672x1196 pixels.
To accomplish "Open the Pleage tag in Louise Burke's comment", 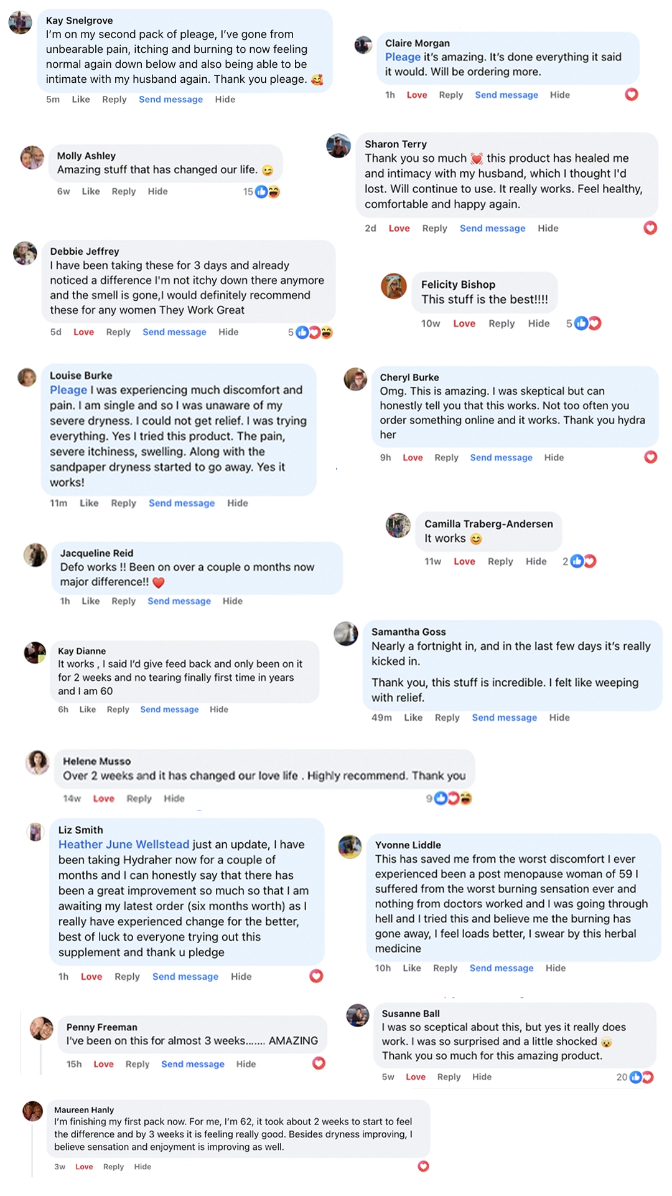I will (x=68, y=391).
